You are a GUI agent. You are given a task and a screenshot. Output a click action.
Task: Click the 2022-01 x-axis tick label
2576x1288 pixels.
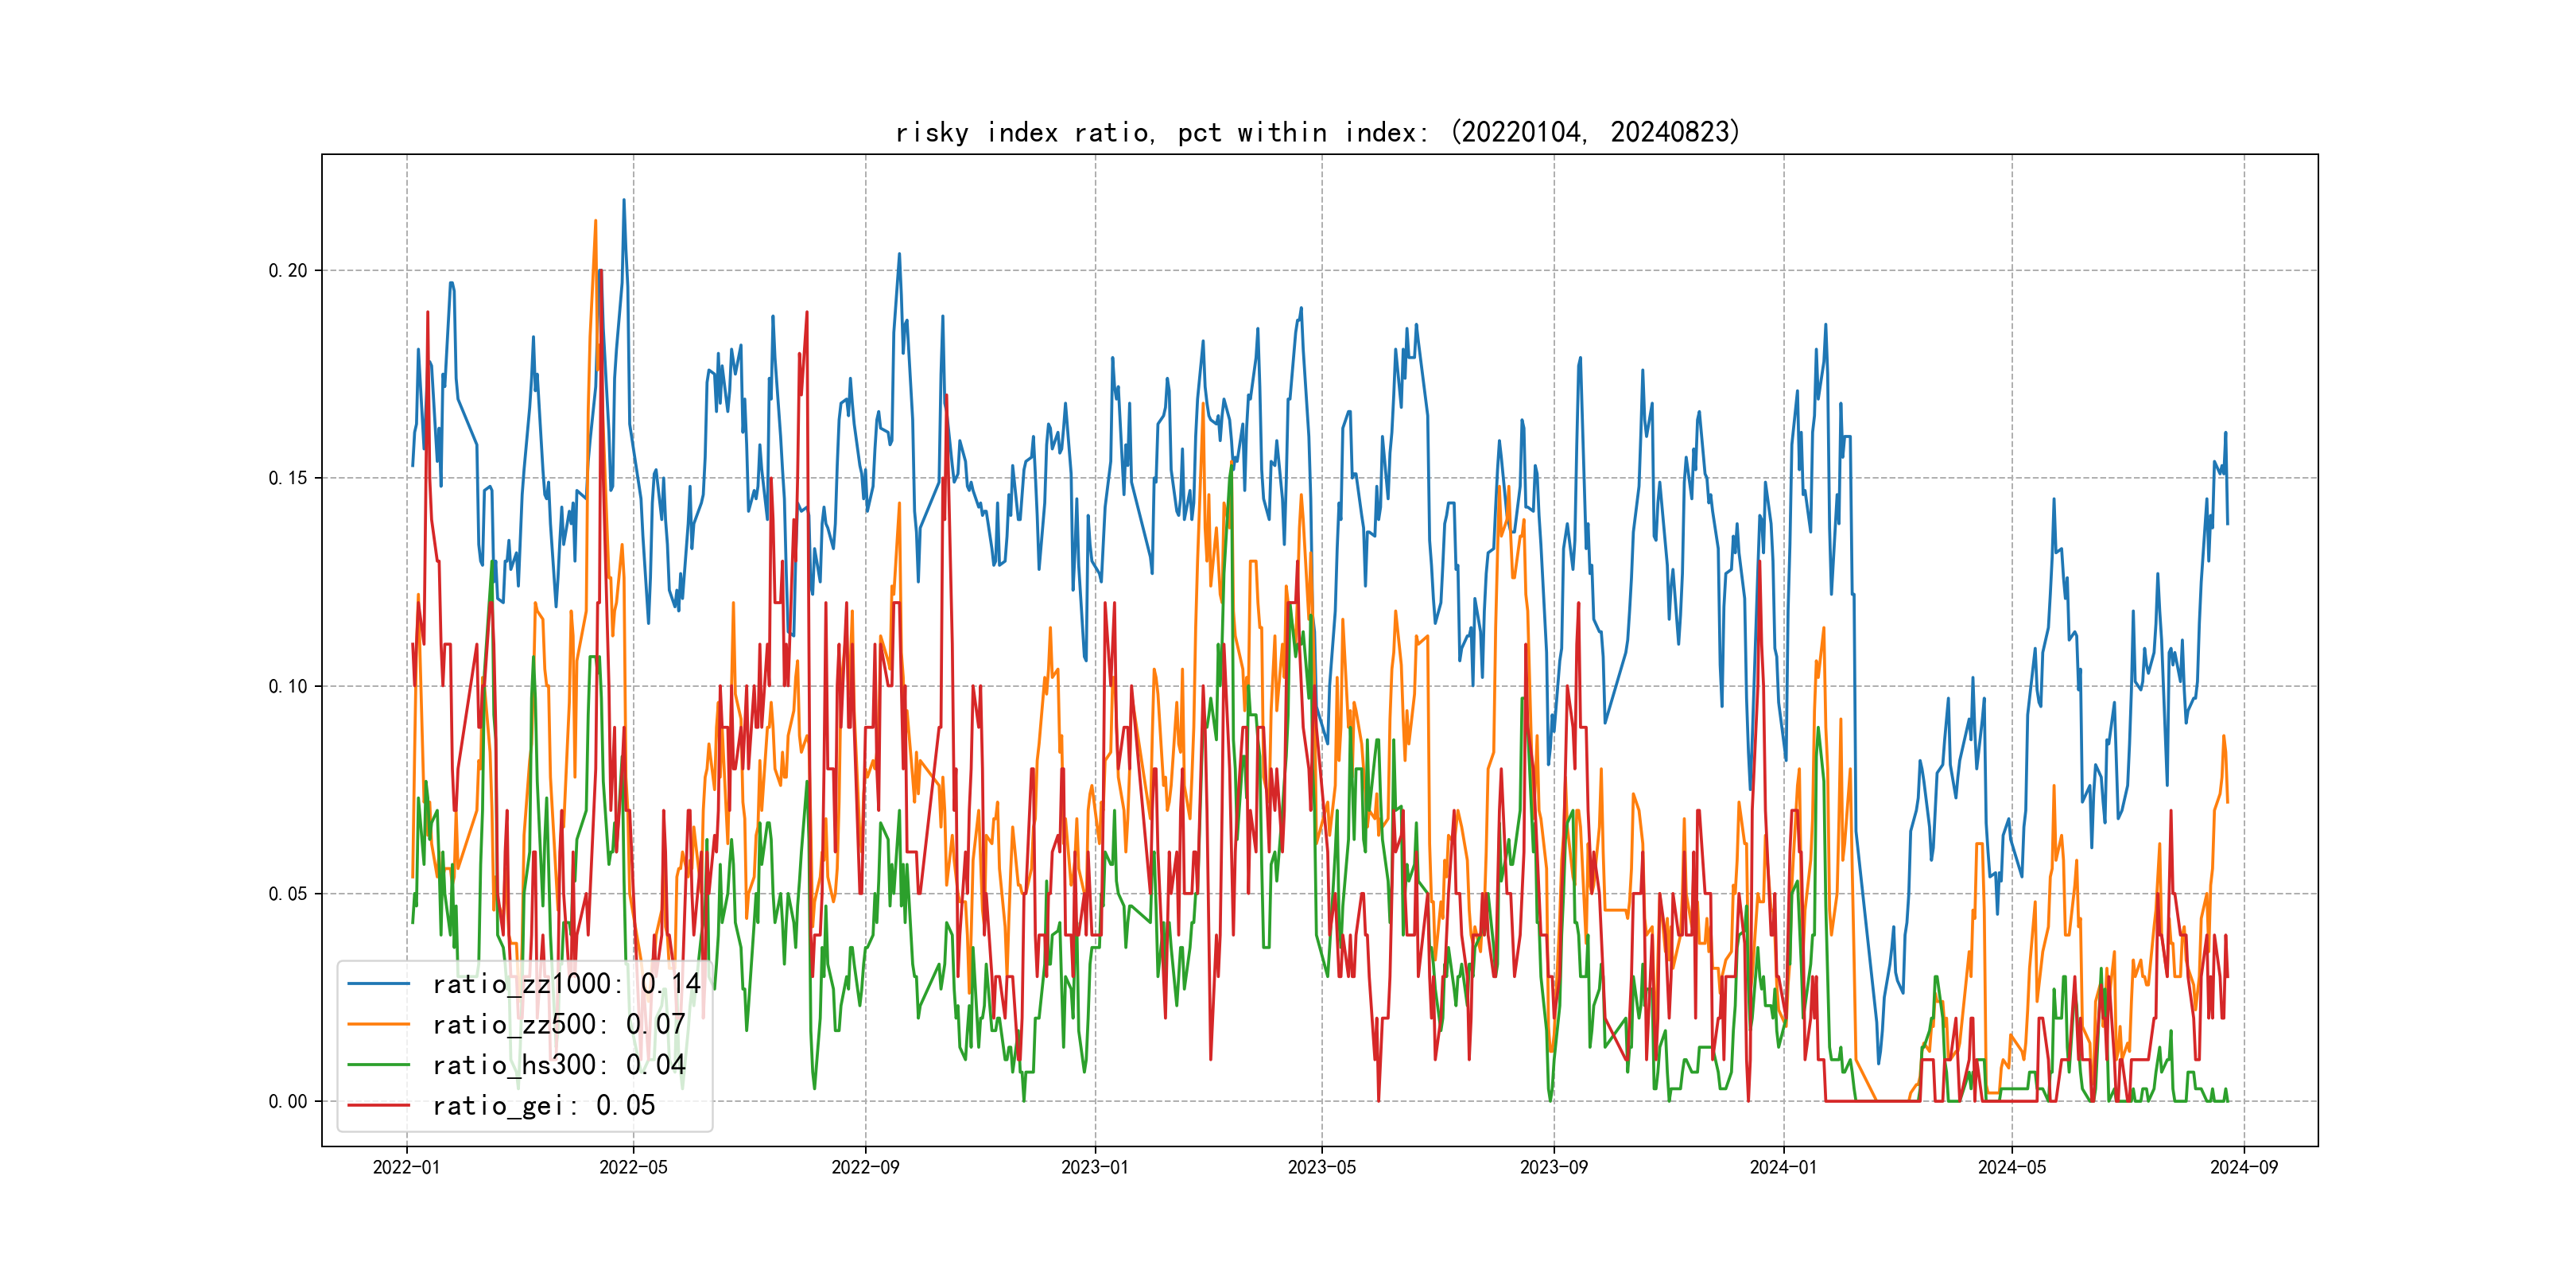406,1167
